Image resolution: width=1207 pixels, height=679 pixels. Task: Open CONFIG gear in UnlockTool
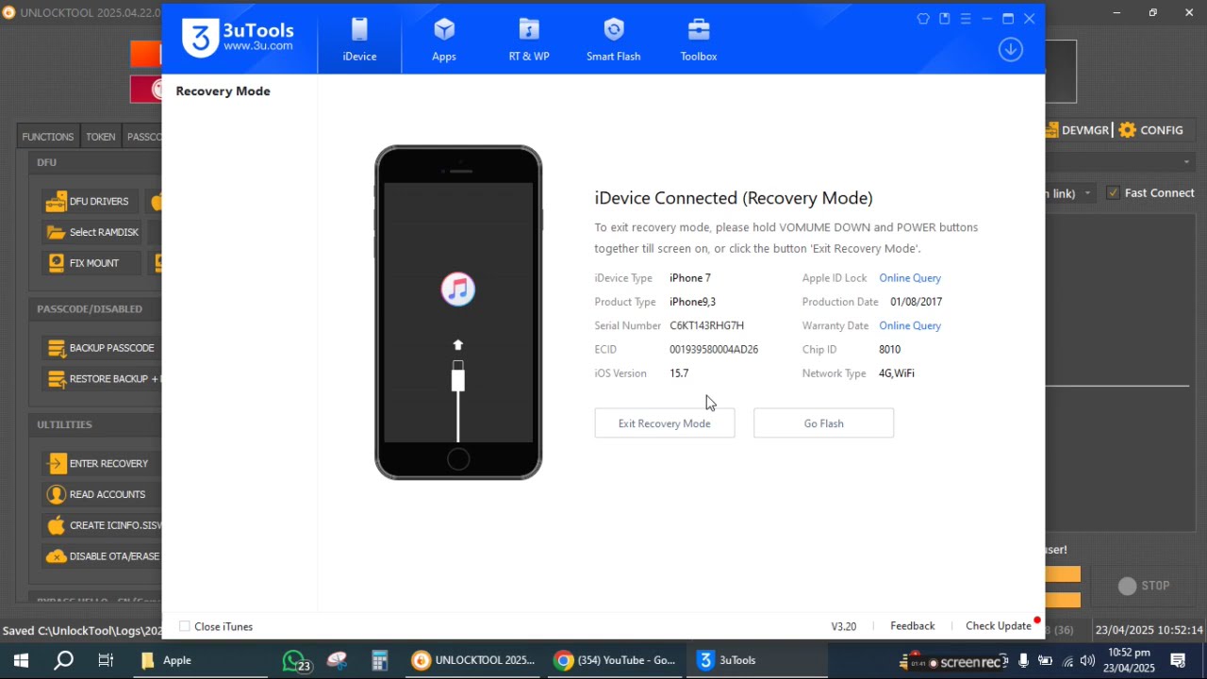(1150, 130)
